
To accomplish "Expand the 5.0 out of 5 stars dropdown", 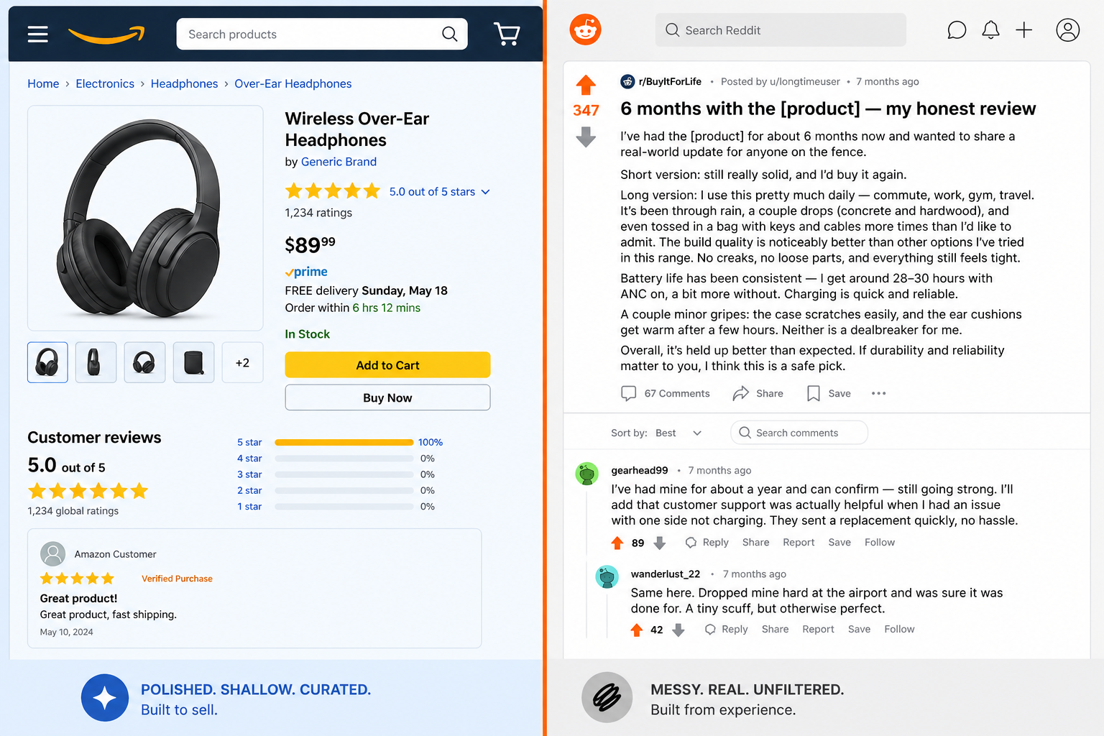I will coord(485,192).
